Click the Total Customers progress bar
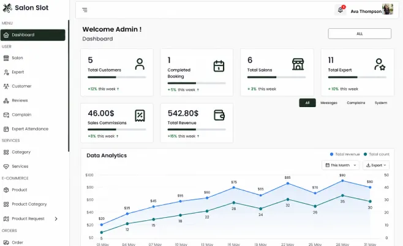Image resolution: width=403 pixels, height=246 pixels. pyautogui.click(x=117, y=77)
